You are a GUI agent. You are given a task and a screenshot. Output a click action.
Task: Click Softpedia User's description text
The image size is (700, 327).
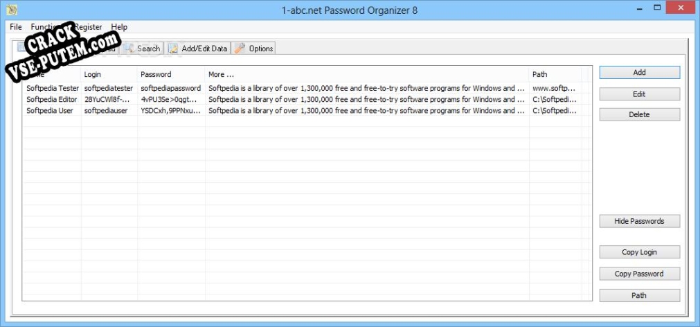366,110
